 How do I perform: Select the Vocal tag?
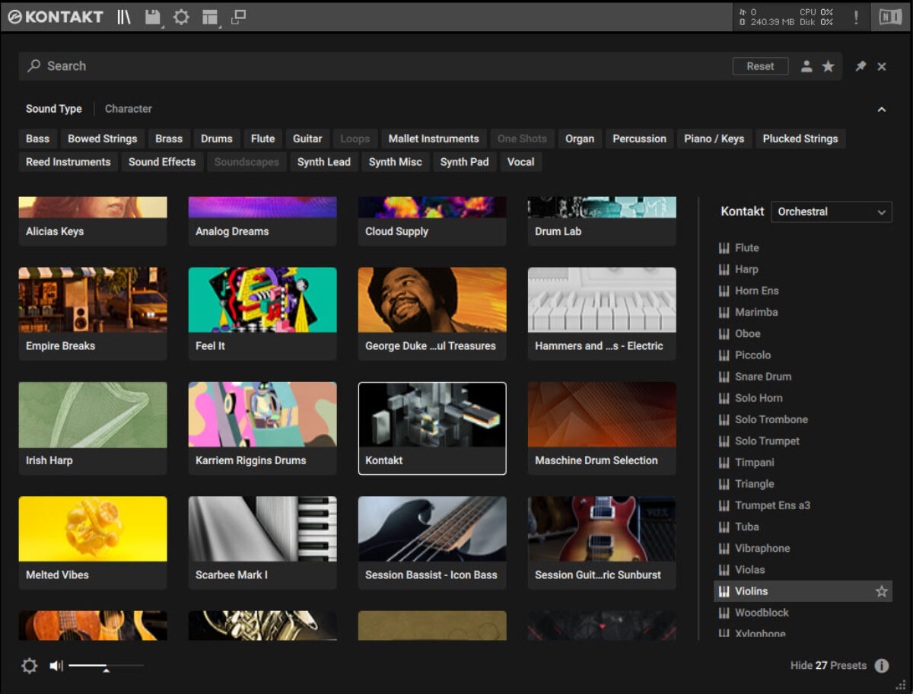point(521,161)
